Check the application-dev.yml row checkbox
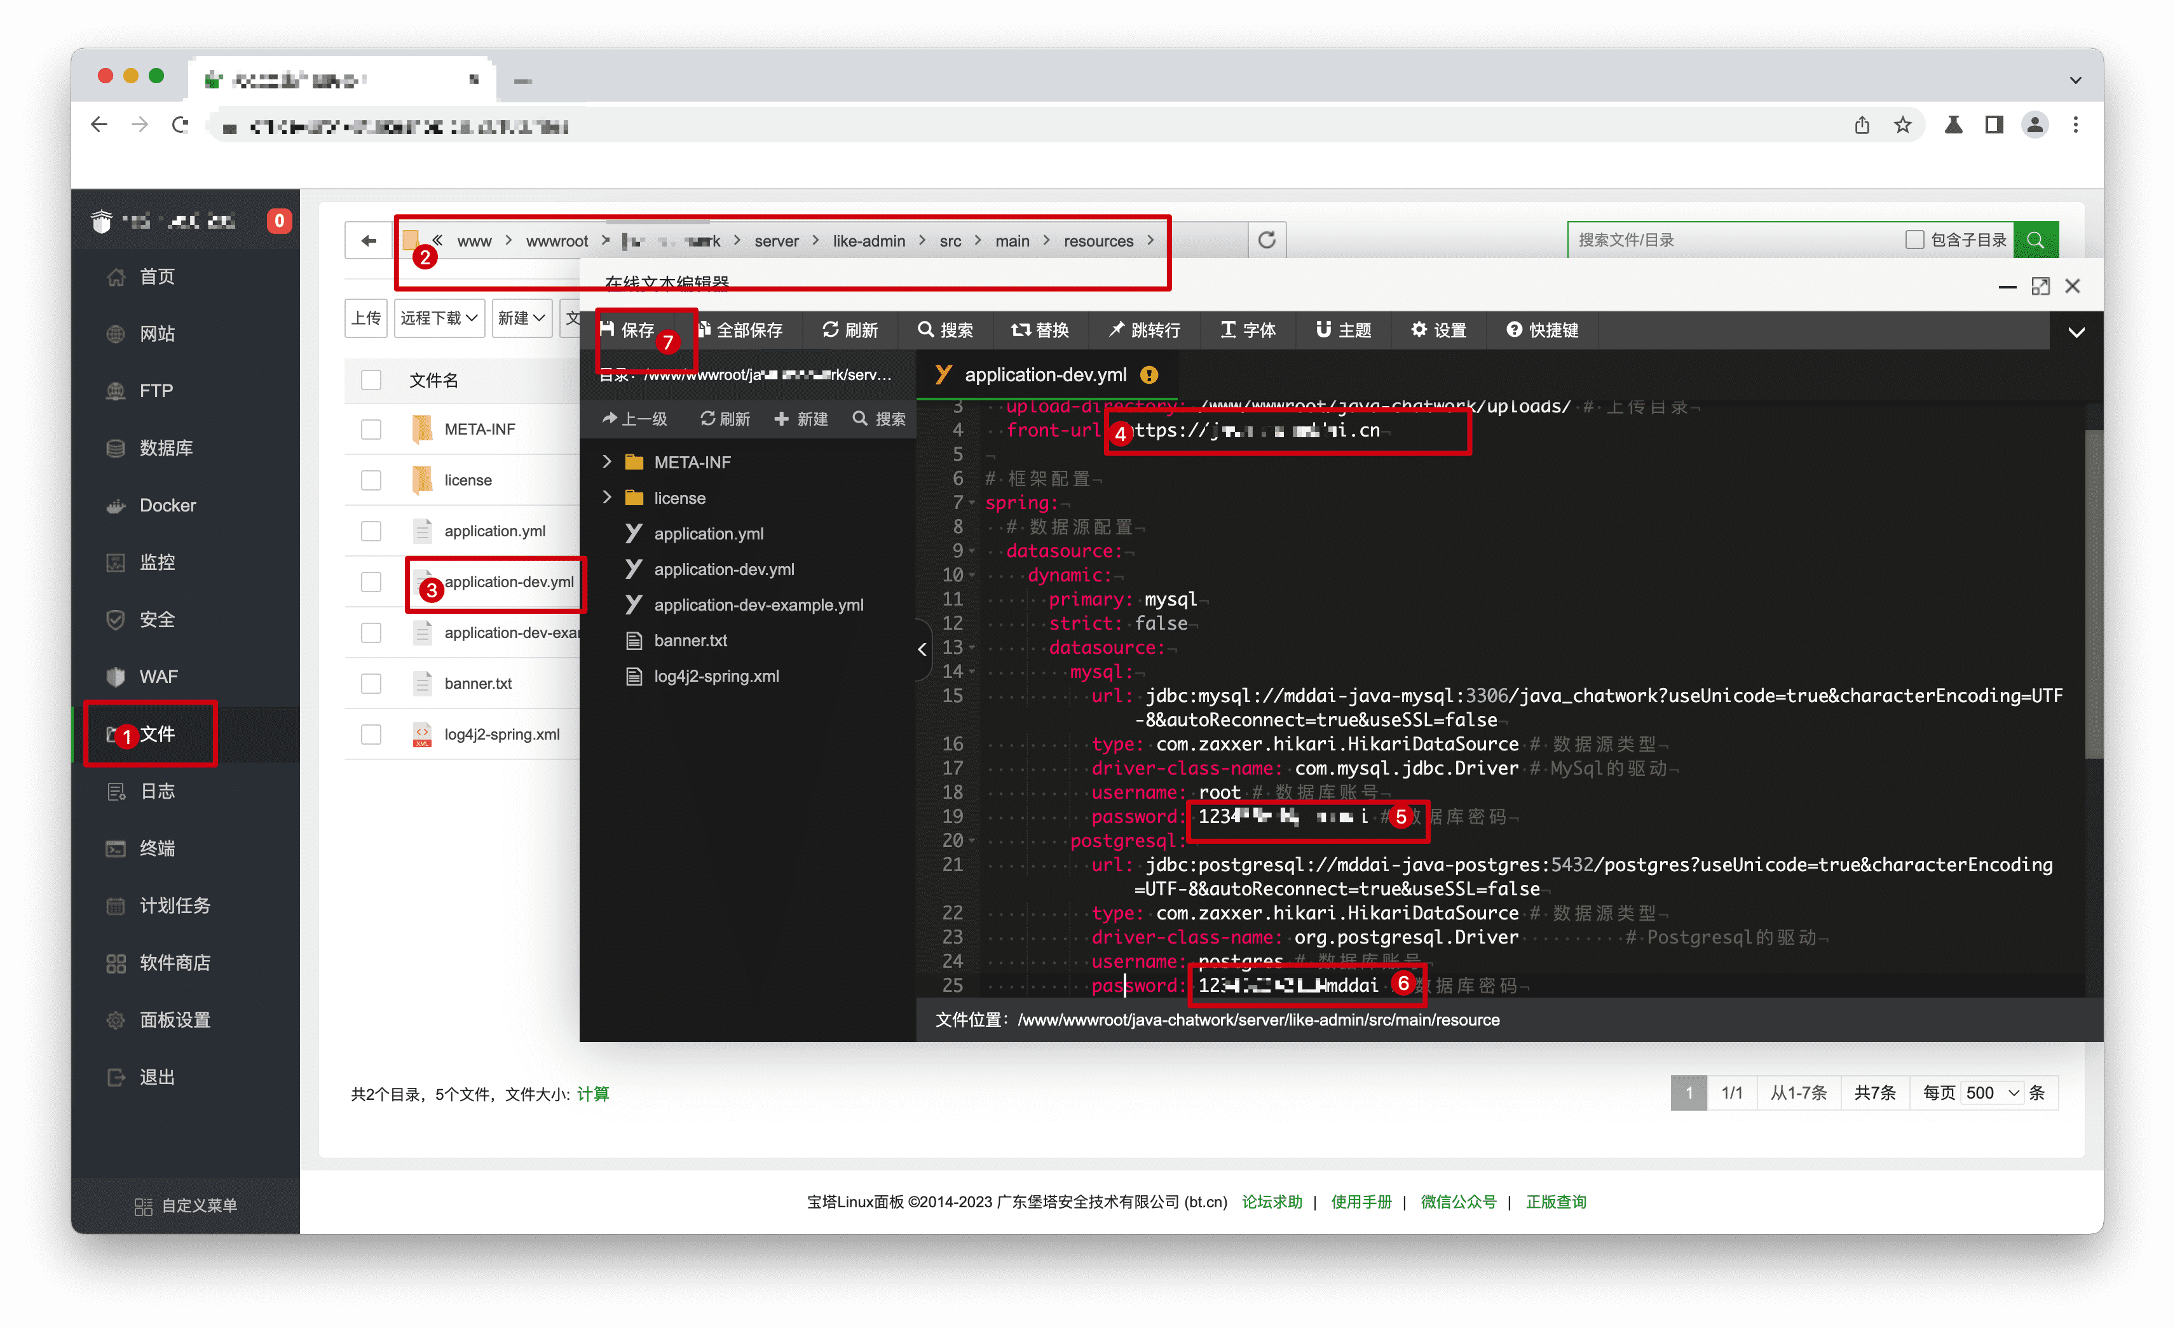This screenshot has height=1328, width=2175. pos(371,583)
